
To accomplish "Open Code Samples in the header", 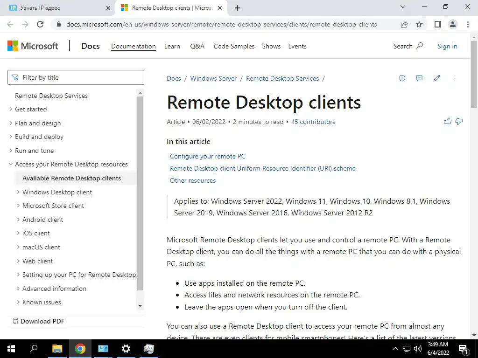I will (234, 46).
